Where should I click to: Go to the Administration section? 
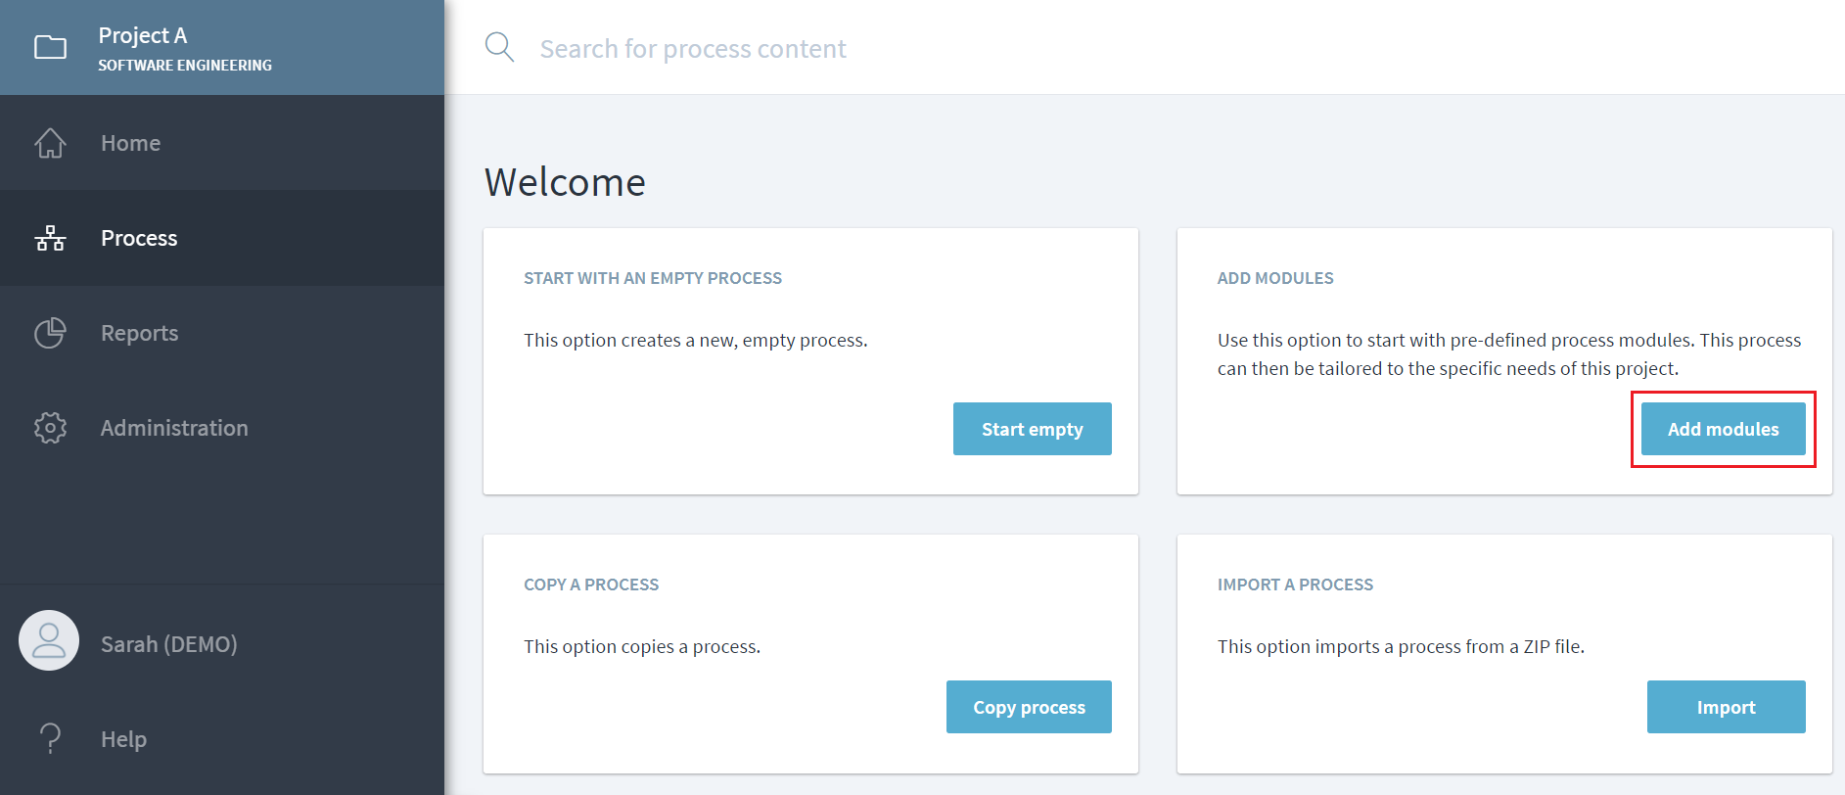click(174, 428)
